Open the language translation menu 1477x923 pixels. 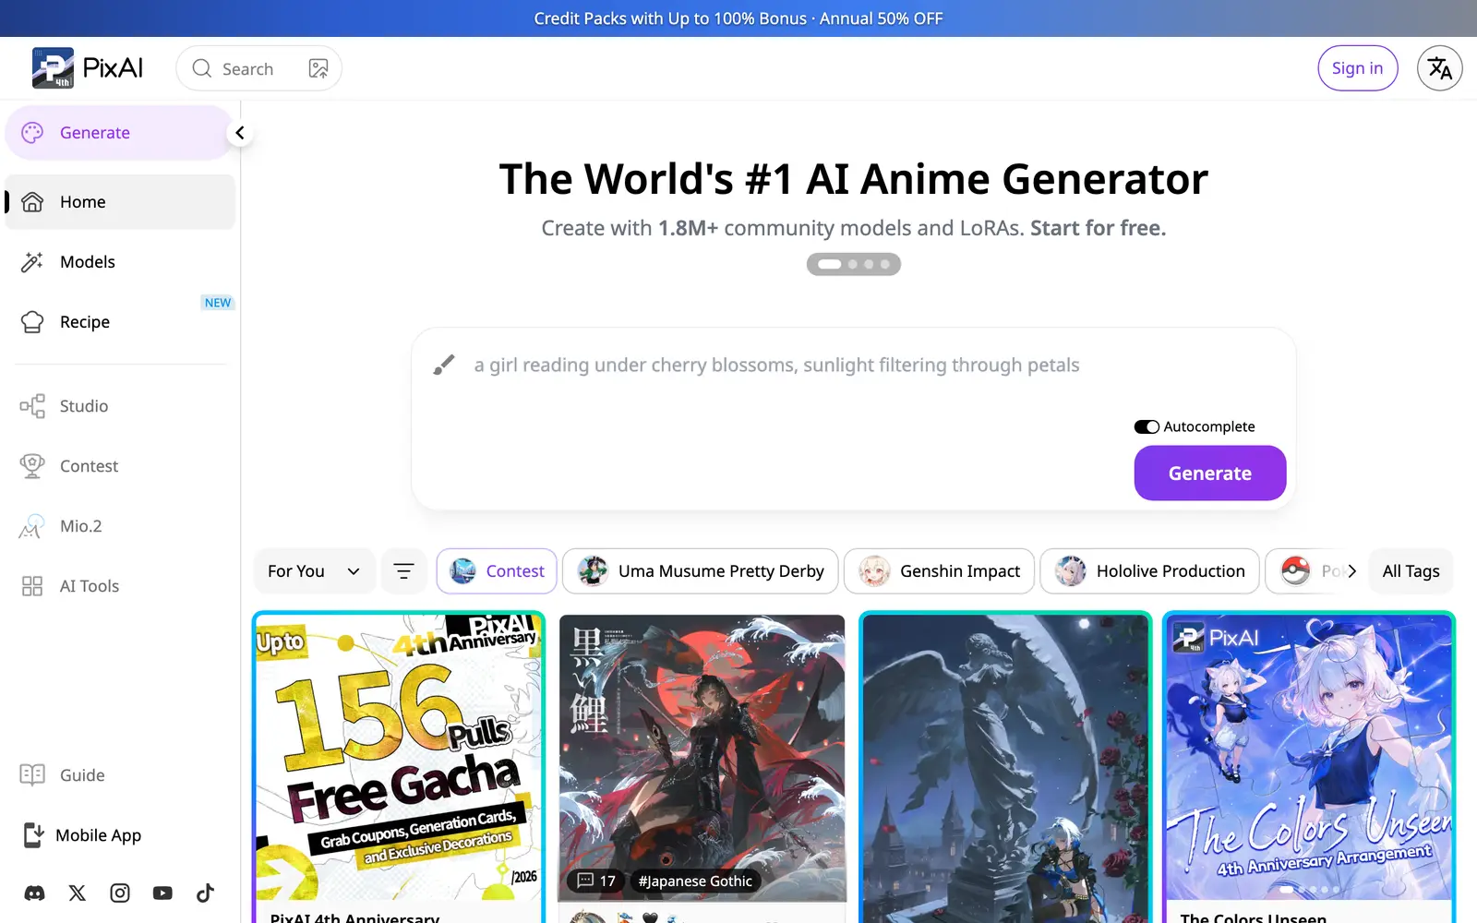pos(1439,68)
